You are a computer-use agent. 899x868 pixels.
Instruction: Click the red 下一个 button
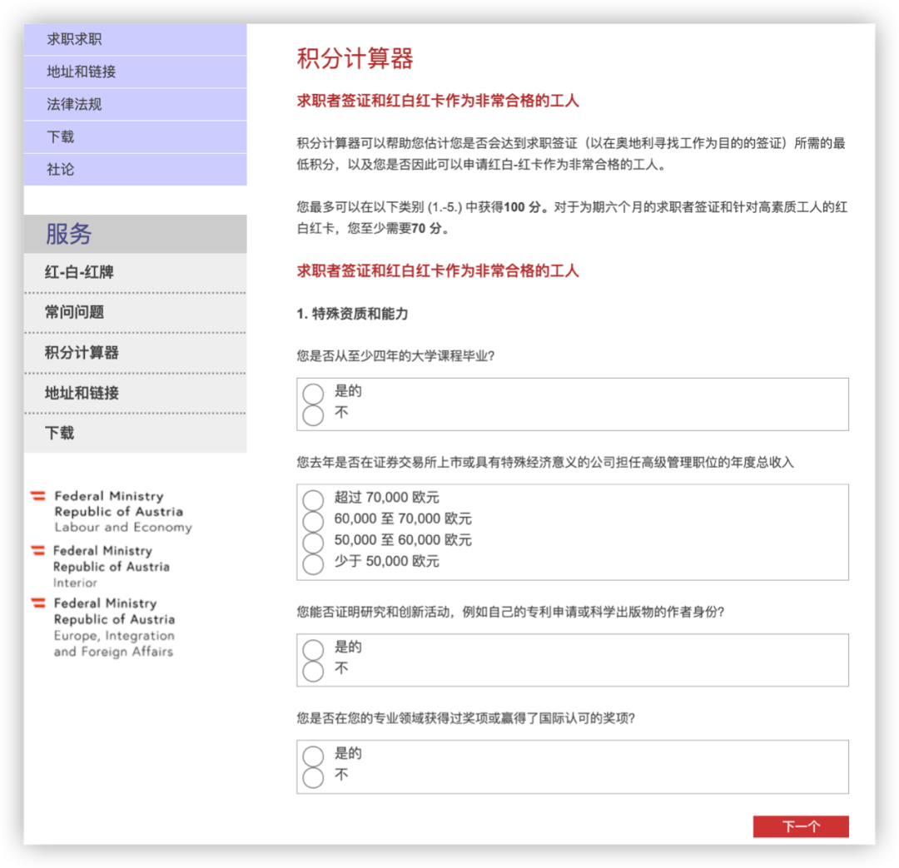(x=801, y=826)
